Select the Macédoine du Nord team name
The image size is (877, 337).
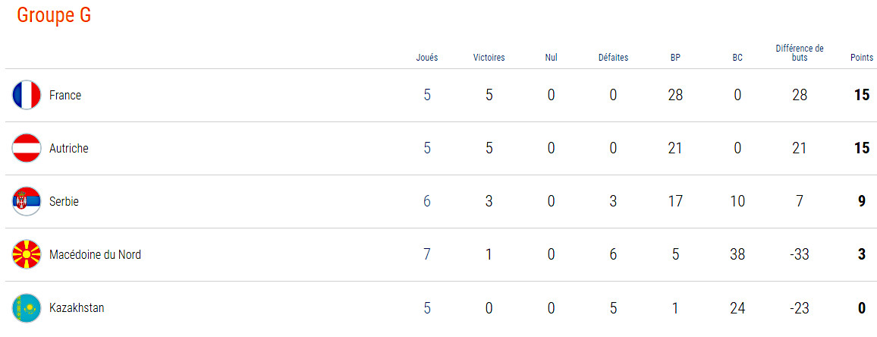pyautogui.click(x=95, y=255)
